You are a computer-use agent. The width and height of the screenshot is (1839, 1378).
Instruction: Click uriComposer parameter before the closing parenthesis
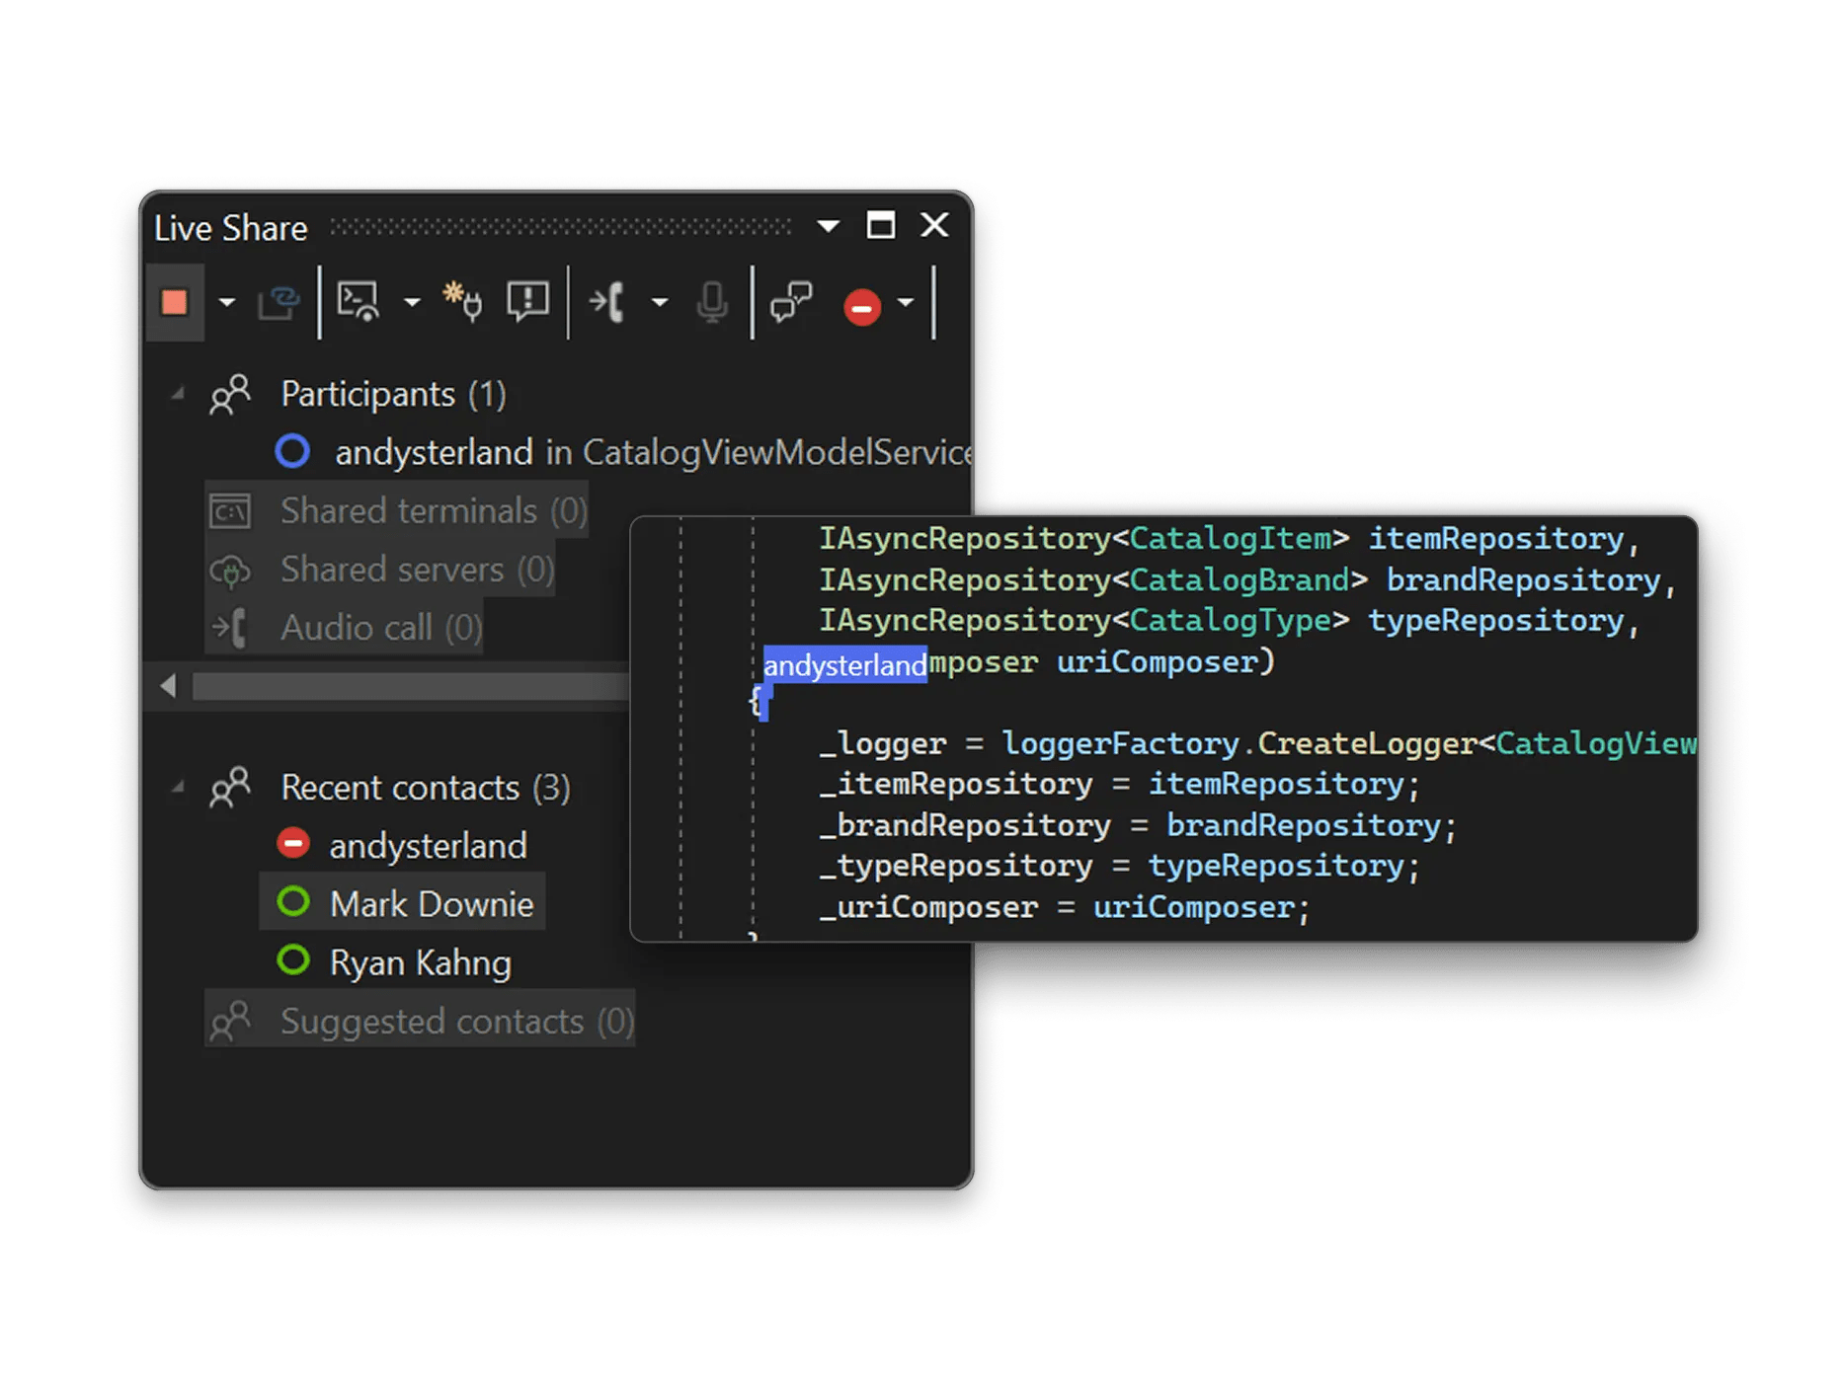click(x=1158, y=662)
